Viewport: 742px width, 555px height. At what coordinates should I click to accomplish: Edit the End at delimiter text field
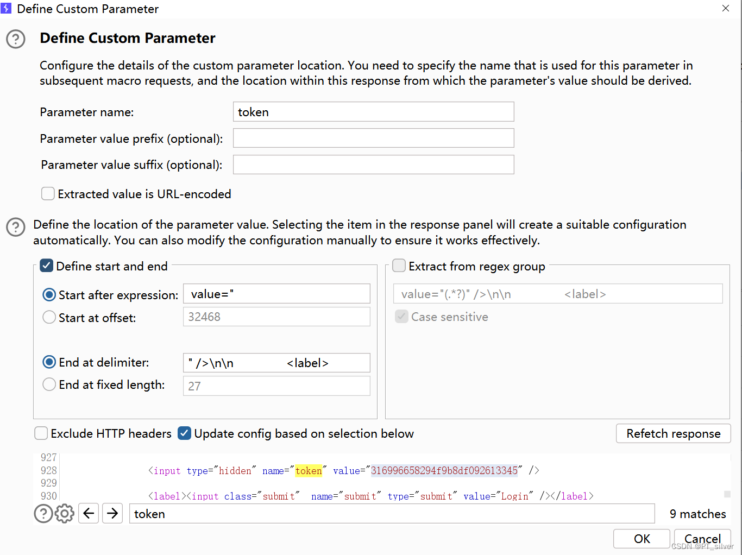point(277,363)
